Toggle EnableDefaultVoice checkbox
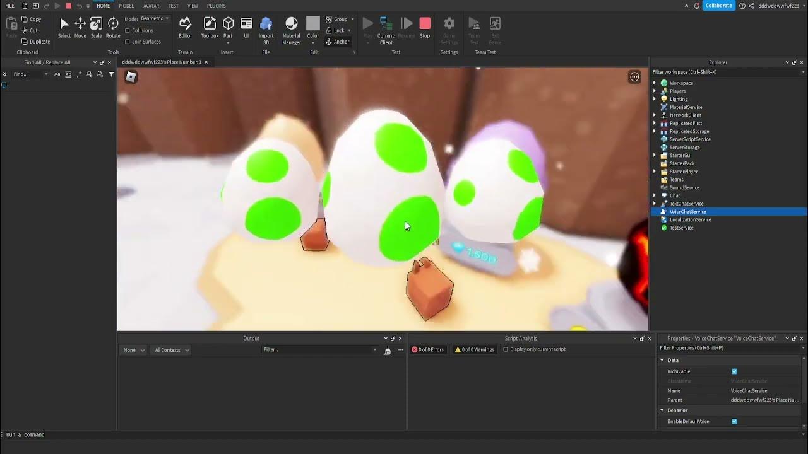Viewport: 808px width, 454px height. coord(734,421)
